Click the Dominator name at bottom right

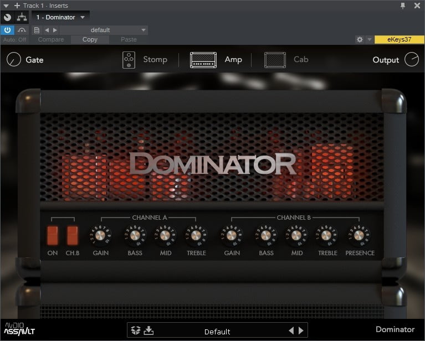[395, 329]
